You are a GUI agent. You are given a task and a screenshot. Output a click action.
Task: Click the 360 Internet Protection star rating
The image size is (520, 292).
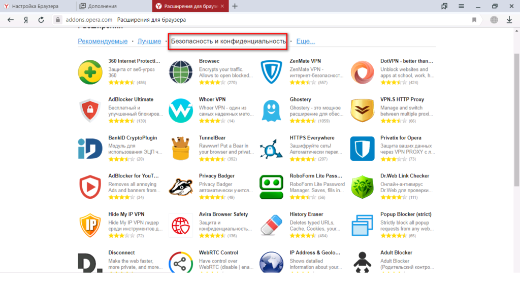pyautogui.click(x=121, y=83)
